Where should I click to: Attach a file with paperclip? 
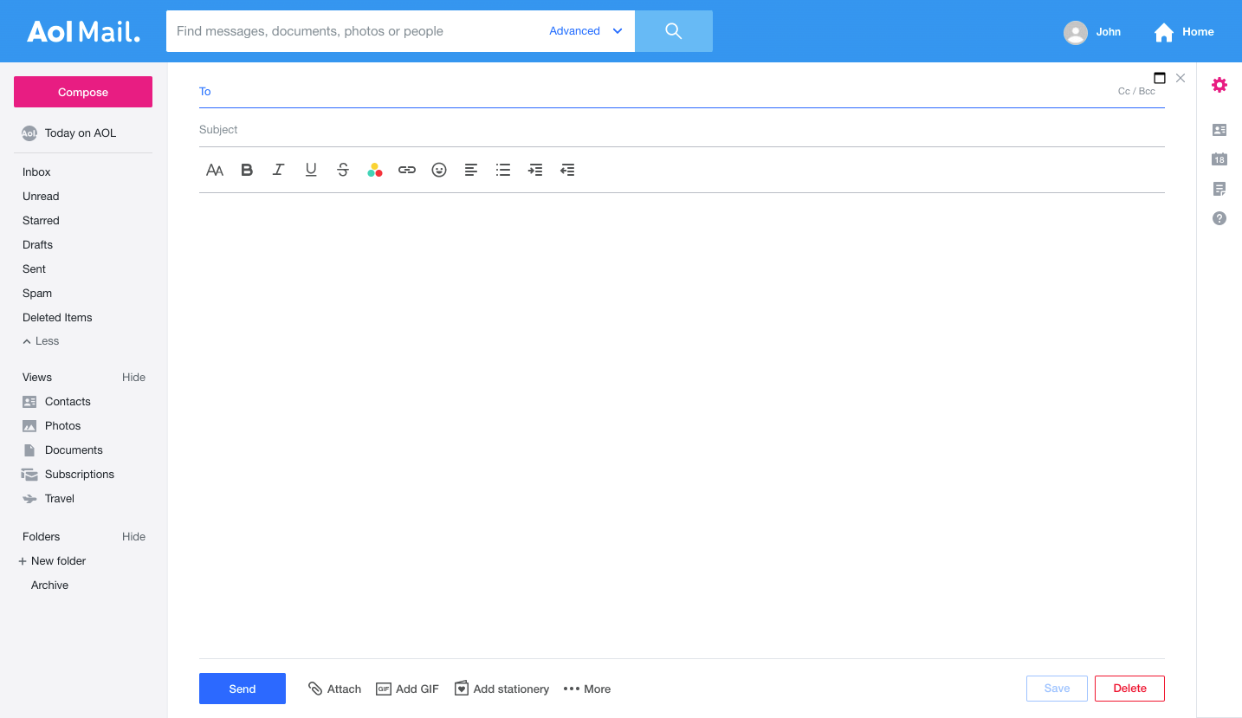point(334,689)
